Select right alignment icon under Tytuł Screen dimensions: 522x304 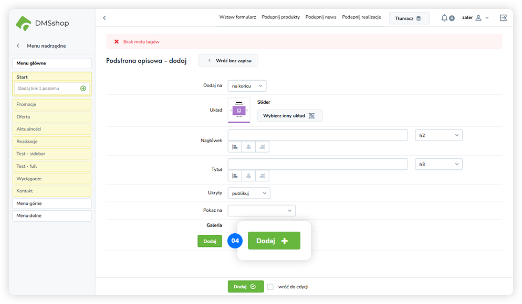pos(262,176)
